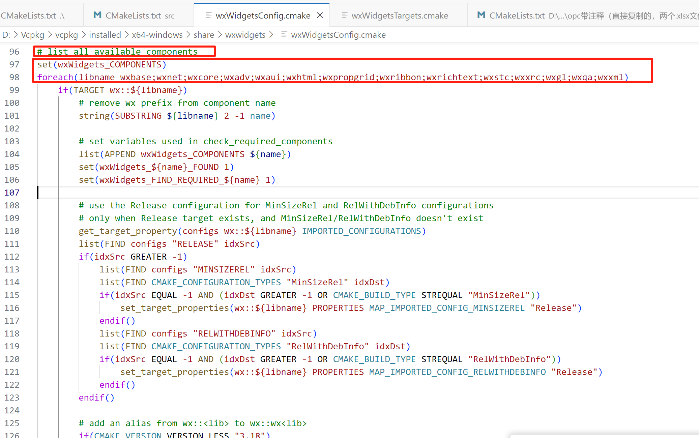699x438 pixels.
Task: Click the file icon on the wxWidgetsTargets.cmake tab
Action: [344, 15]
